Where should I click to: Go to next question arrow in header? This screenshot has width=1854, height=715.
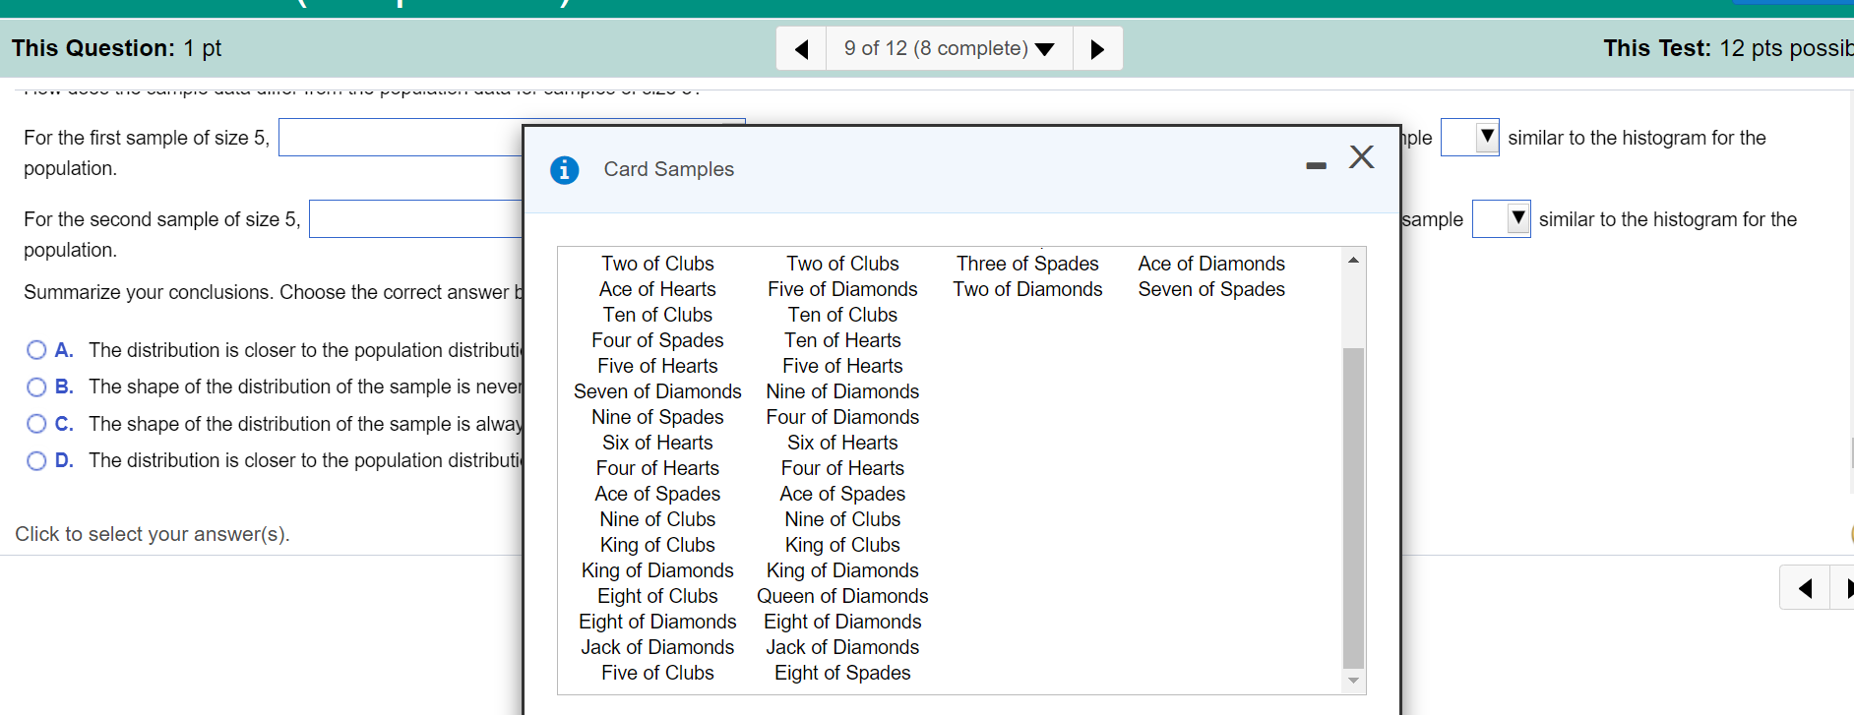point(1097,49)
